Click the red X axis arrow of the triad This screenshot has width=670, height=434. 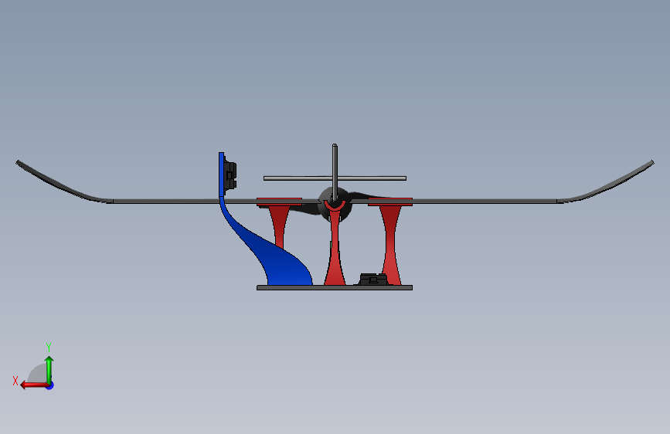(34, 385)
